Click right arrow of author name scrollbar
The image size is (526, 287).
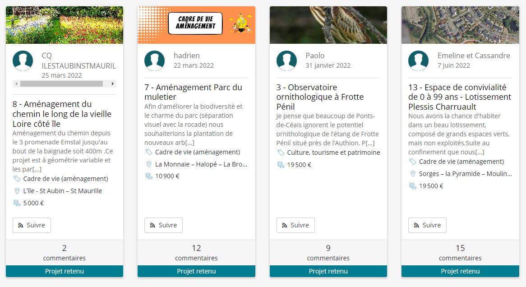(113, 83)
